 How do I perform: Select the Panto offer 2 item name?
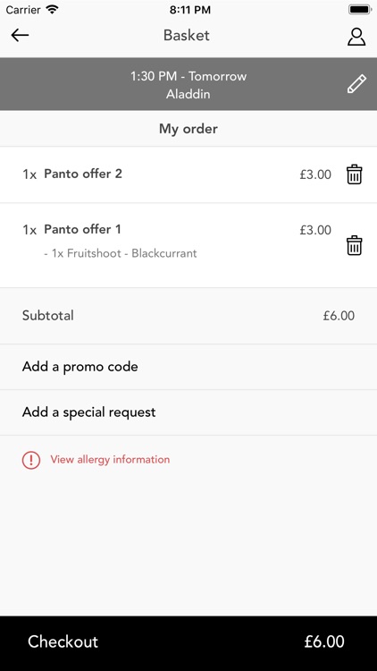83,174
